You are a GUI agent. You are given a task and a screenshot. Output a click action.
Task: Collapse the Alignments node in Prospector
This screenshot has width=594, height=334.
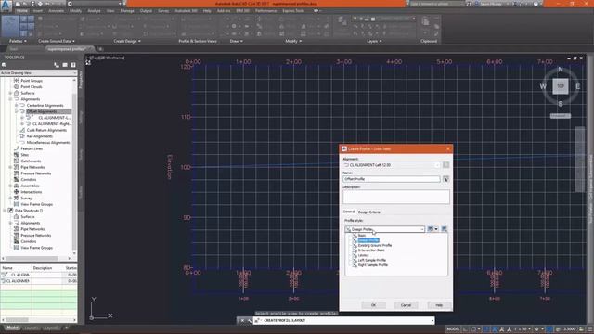click(10, 99)
